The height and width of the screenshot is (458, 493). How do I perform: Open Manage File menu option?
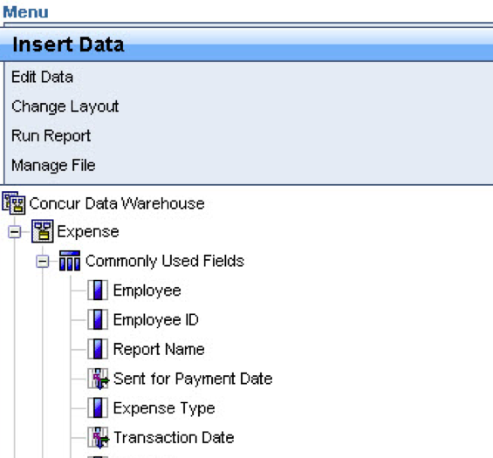point(53,166)
